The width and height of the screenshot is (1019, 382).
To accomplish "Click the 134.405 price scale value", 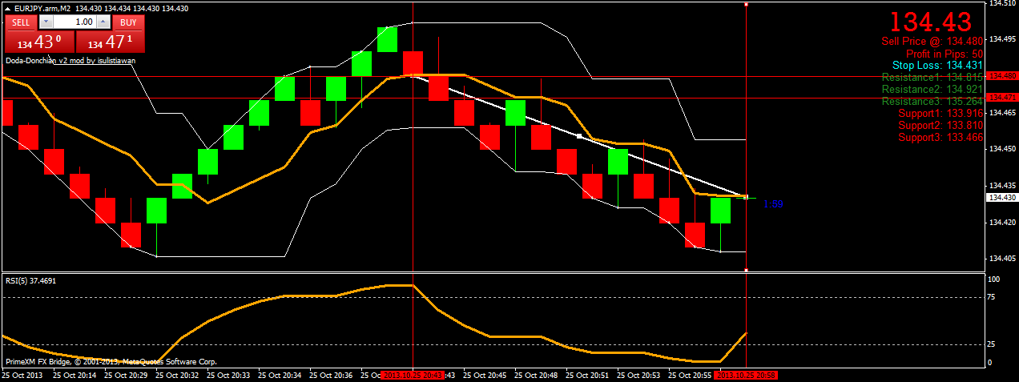I will pyautogui.click(x=1003, y=259).
